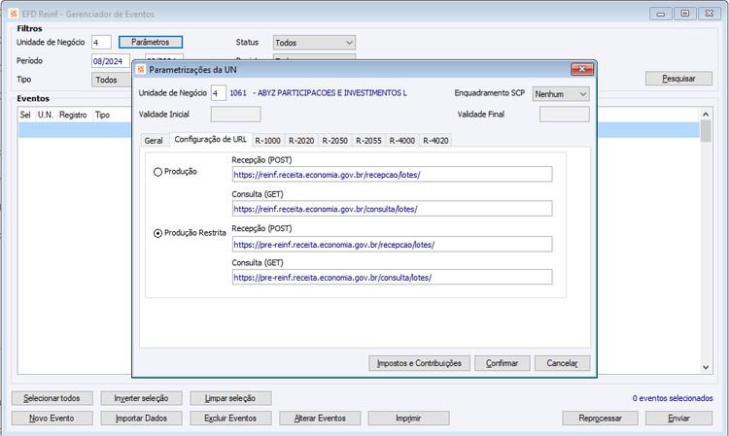Click the dialog Unidade de Negócio field

pos(219,93)
